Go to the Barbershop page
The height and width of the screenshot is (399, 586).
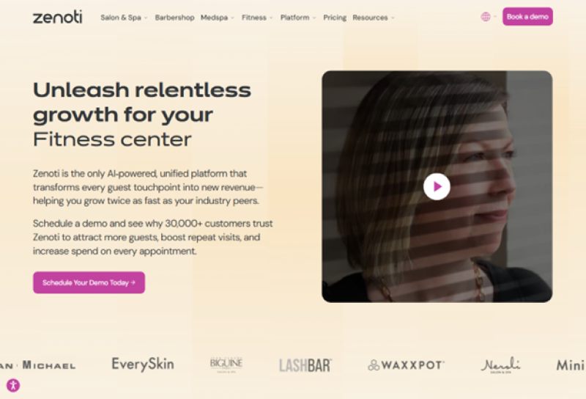174,18
